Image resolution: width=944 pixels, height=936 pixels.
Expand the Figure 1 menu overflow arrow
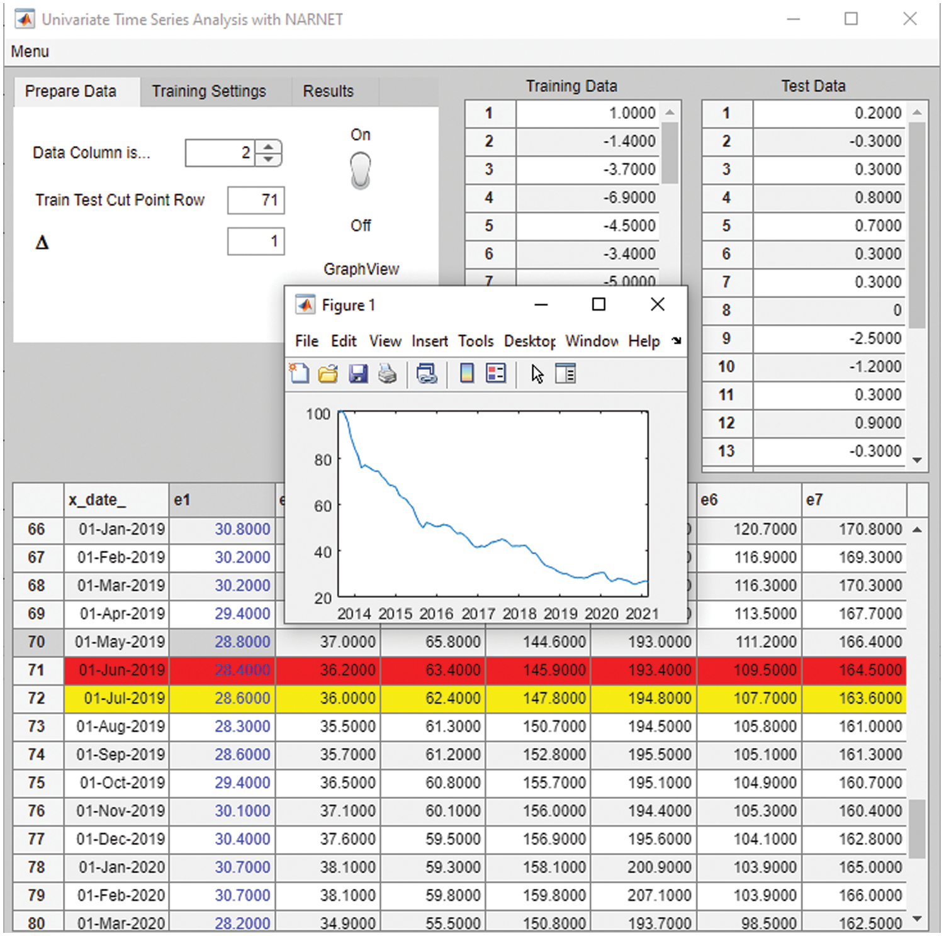click(x=676, y=341)
